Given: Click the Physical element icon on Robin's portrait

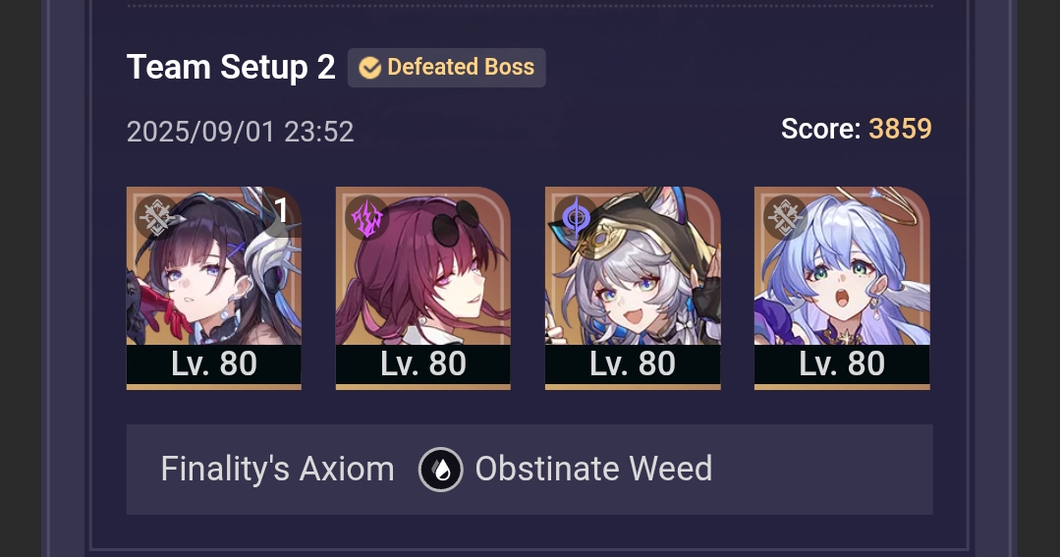Looking at the screenshot, I should (786, 218).
